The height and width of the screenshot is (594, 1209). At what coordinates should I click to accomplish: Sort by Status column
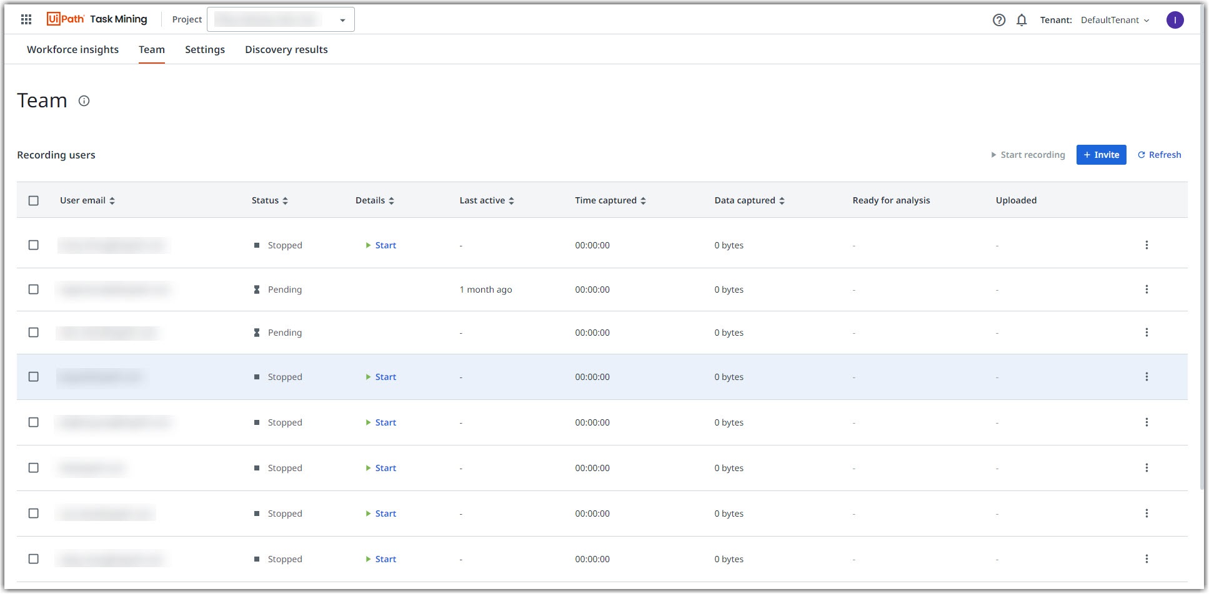point(270,200)
